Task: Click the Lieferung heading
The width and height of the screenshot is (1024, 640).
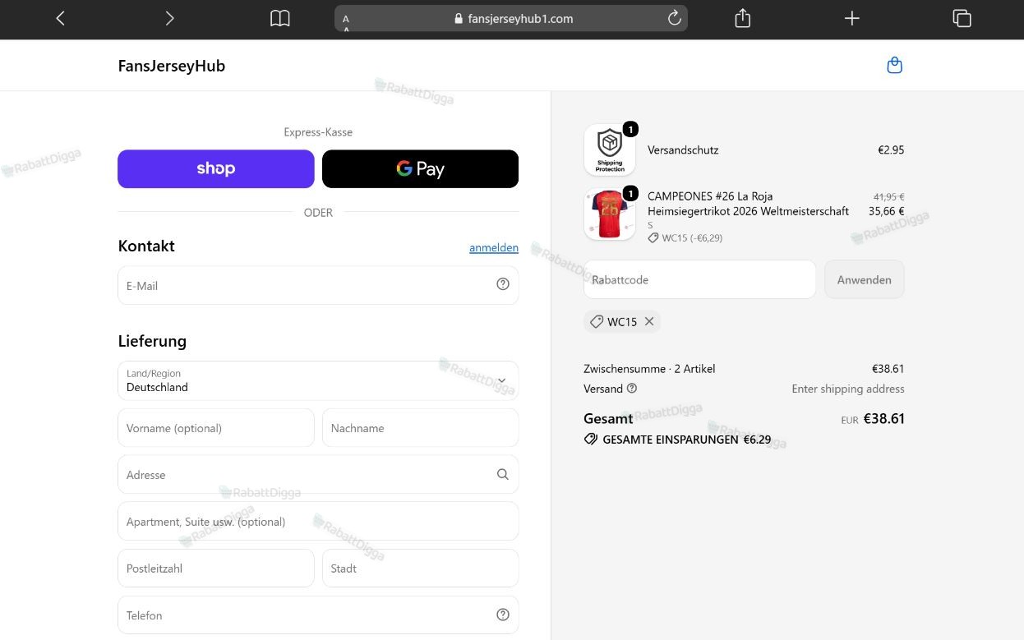Action: point(152,341)
